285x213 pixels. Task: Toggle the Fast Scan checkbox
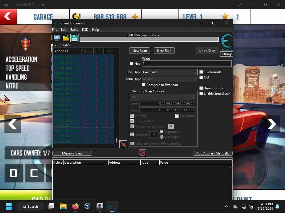tap(132, 134)
